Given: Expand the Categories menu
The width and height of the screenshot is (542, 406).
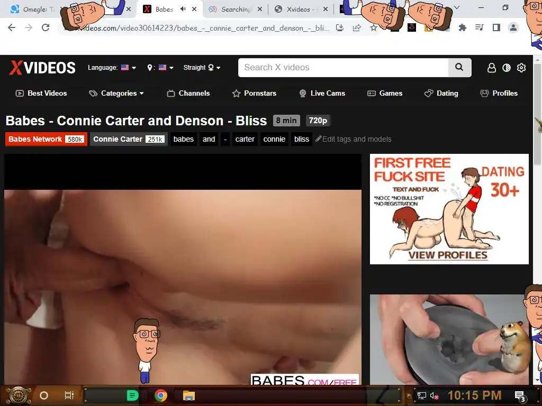Looking at the screenshot, I should (116, 93).
